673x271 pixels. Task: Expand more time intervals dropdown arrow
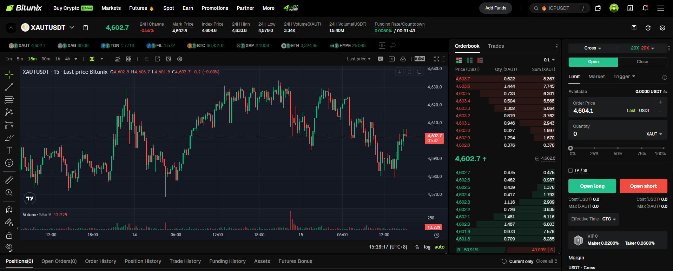pos(76,59)
